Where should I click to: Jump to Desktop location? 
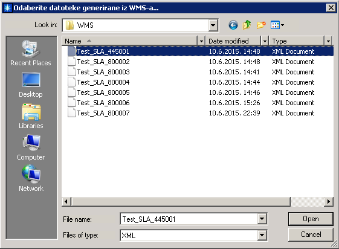pyautogui.click(x=30, y=85)
